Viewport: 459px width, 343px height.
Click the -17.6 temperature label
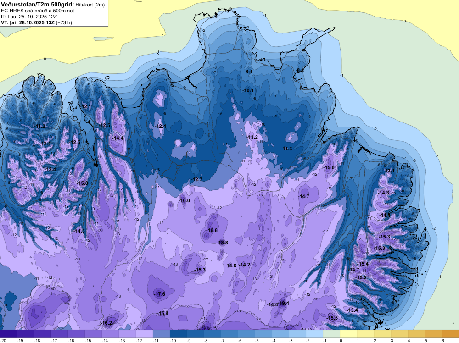[160, 294]
